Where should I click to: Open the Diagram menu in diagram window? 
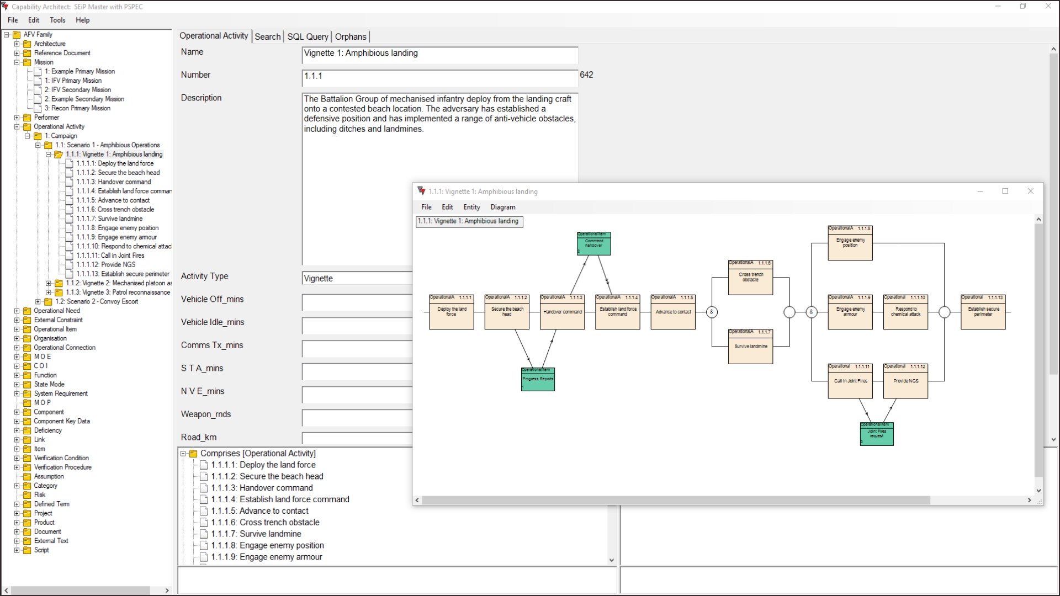(x=502, y=207)
